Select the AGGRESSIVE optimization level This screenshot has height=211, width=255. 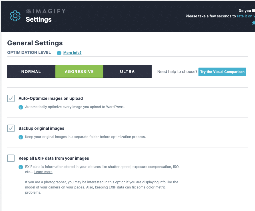point(79,72)
